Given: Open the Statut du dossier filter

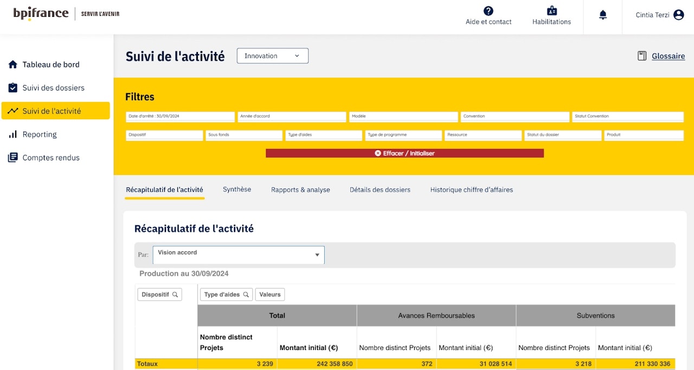Looking at the screenshot, I should pos(562,135).
